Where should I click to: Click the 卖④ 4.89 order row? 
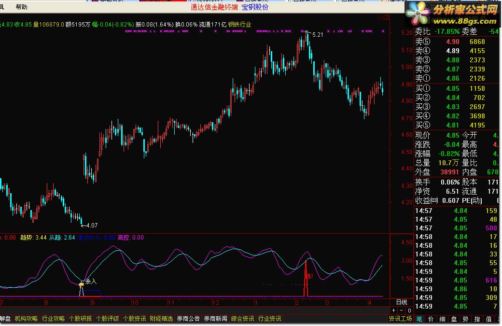pyautogui.click(x=457, y=51)
